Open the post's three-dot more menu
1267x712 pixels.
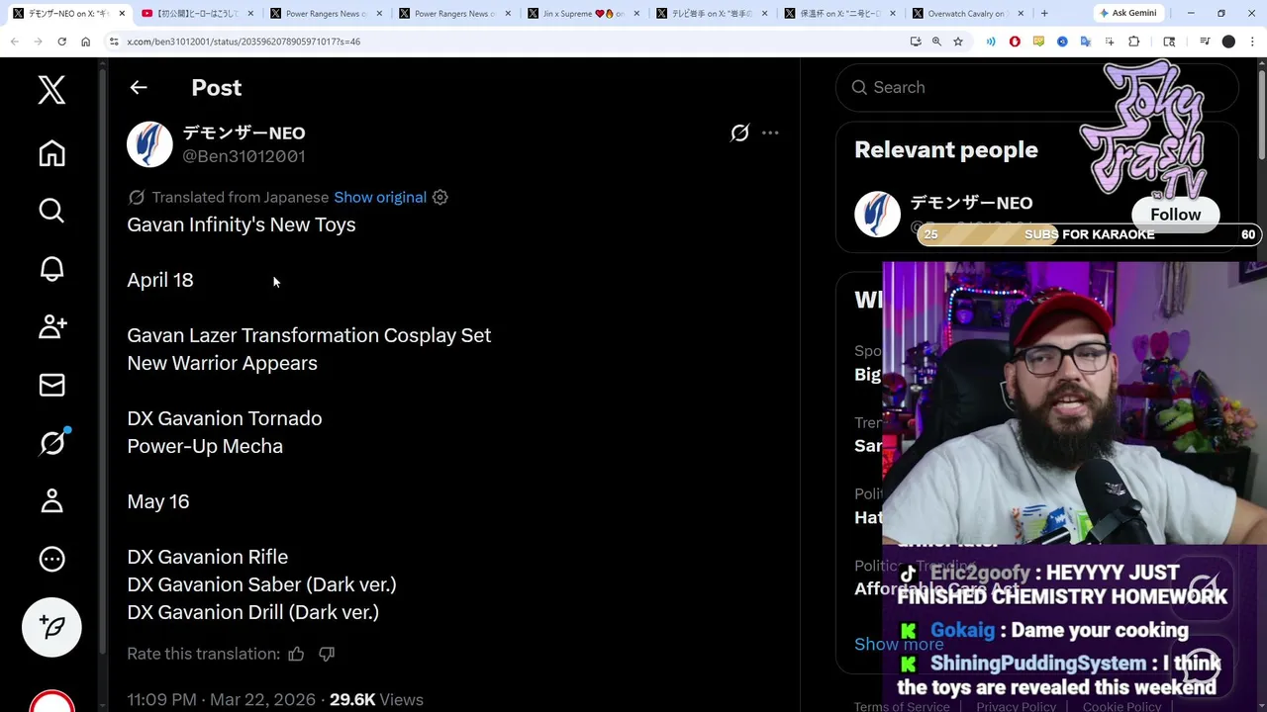pos(770,133)
